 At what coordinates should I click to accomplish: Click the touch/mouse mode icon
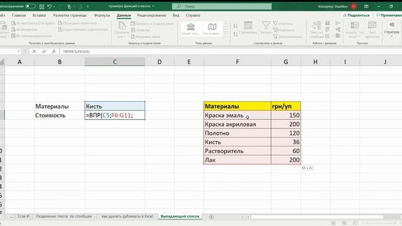[x=69, y=6]
